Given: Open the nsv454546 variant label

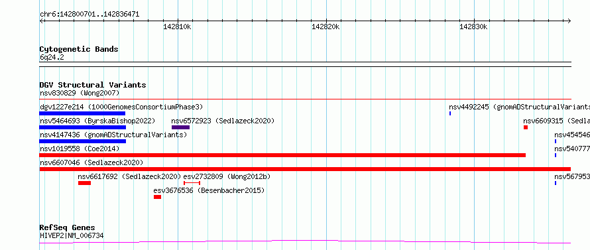Looking at the screenshot, I should click(x=572, y=135).
